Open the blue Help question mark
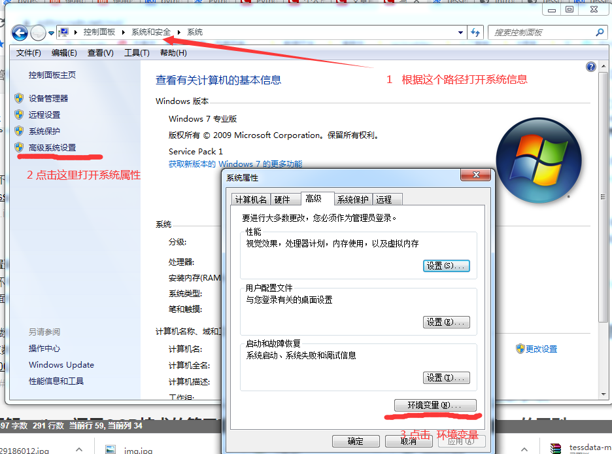 coord(591,67)
